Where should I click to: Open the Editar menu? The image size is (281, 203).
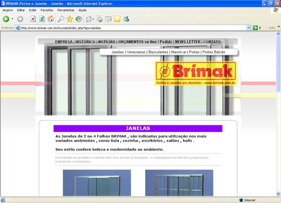pos(21,10)
